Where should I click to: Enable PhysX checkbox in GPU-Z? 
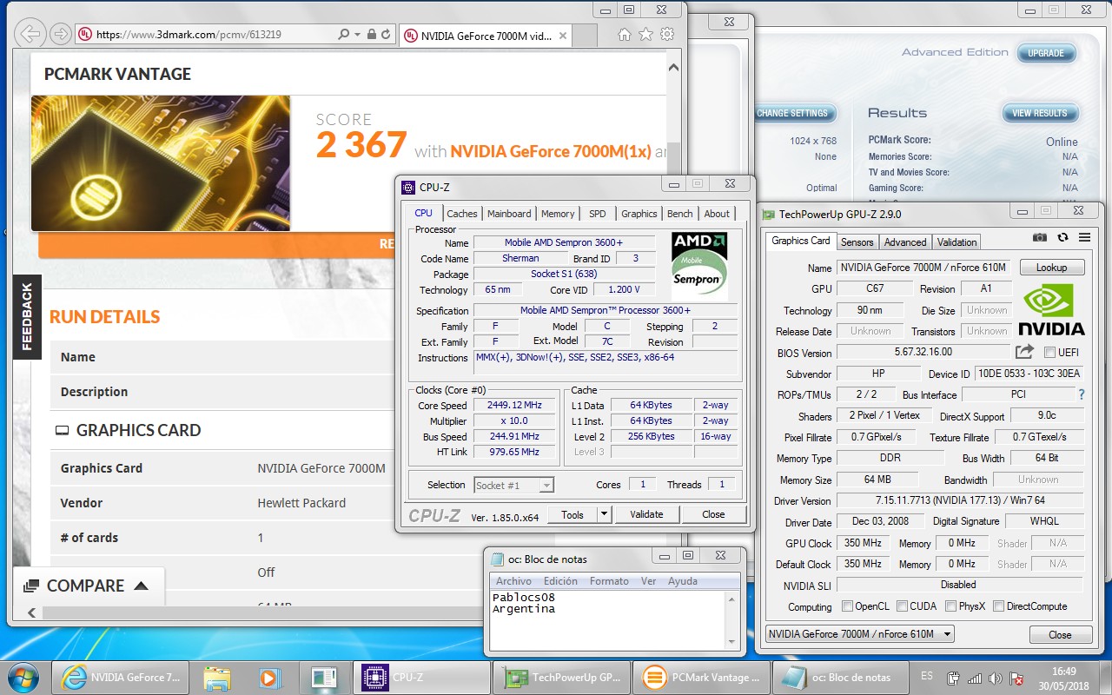[951, 606]
